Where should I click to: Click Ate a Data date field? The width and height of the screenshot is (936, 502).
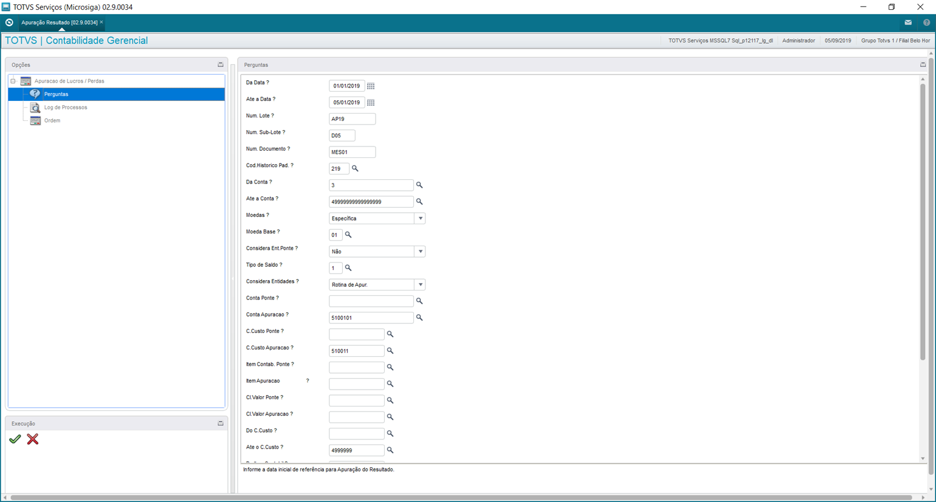347,103
